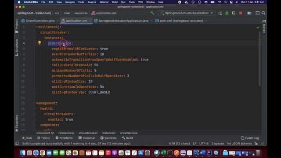Click springboot-resilience4j in navigation bar

[34, 13]
